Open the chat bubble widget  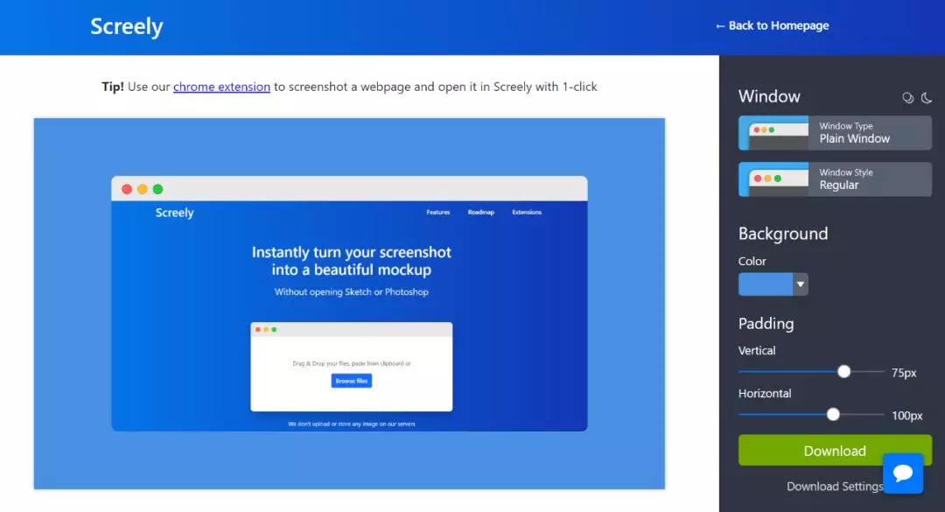pos(903,473)
